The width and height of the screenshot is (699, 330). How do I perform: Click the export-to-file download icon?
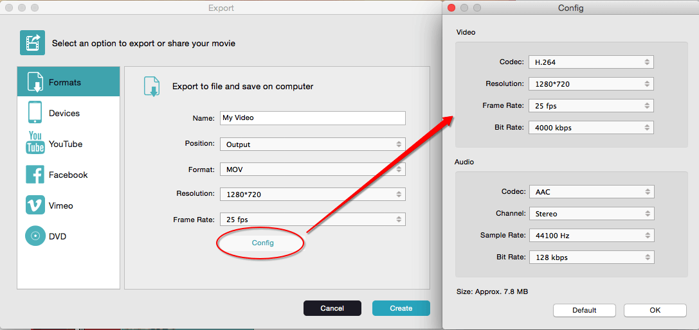click(x=152, y=86)
